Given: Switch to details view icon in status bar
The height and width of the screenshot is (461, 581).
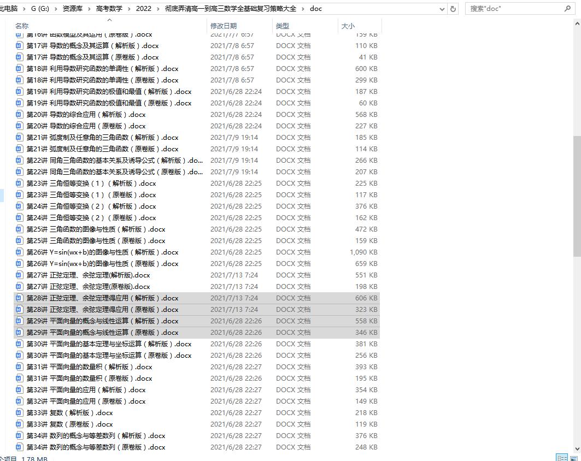Looking at the screenshot, I should (x=562, y=458).
